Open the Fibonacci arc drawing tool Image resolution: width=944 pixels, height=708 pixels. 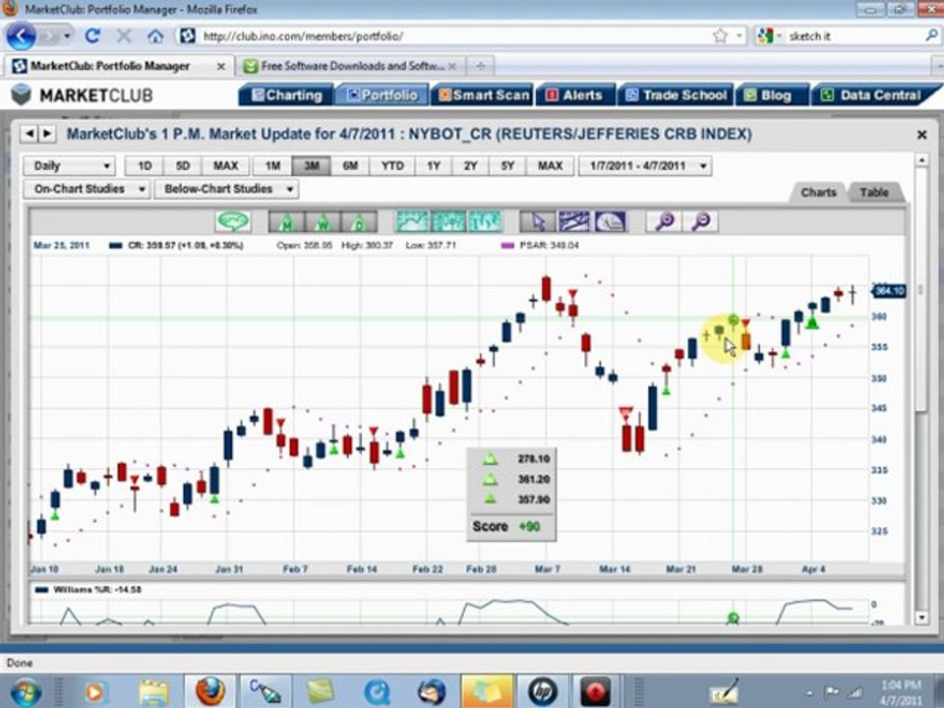[610, 221]
